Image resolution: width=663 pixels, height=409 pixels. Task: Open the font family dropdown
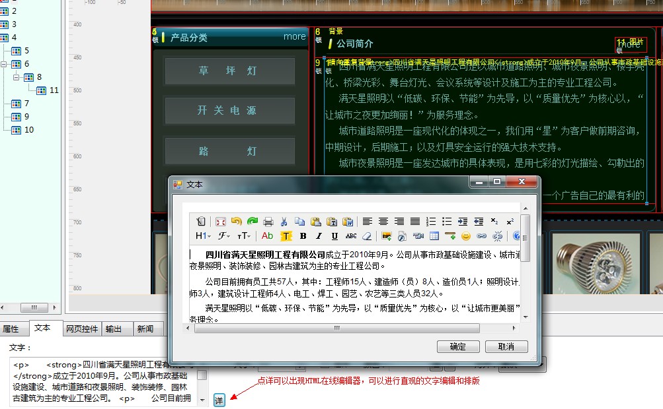coord(224,236)
